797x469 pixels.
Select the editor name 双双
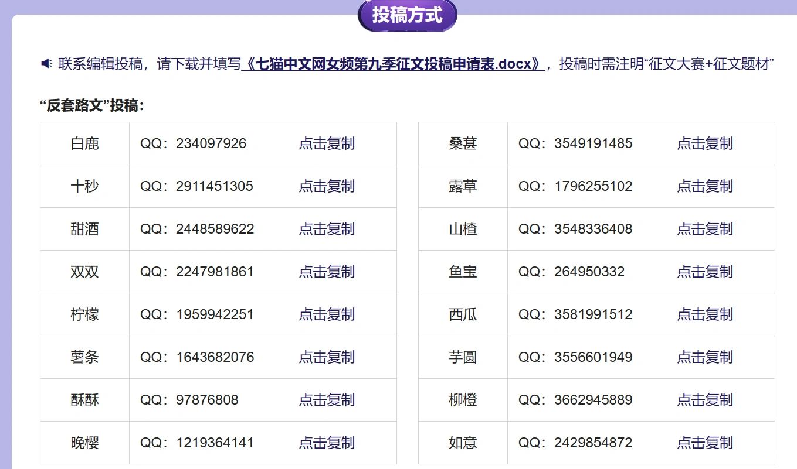point(84,272)
